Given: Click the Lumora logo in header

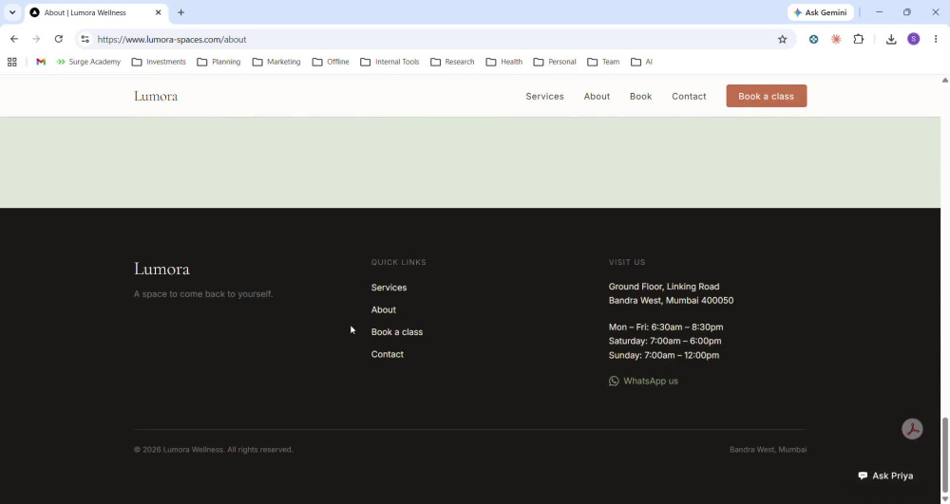Looking at the screenshot, I should 156,96.
